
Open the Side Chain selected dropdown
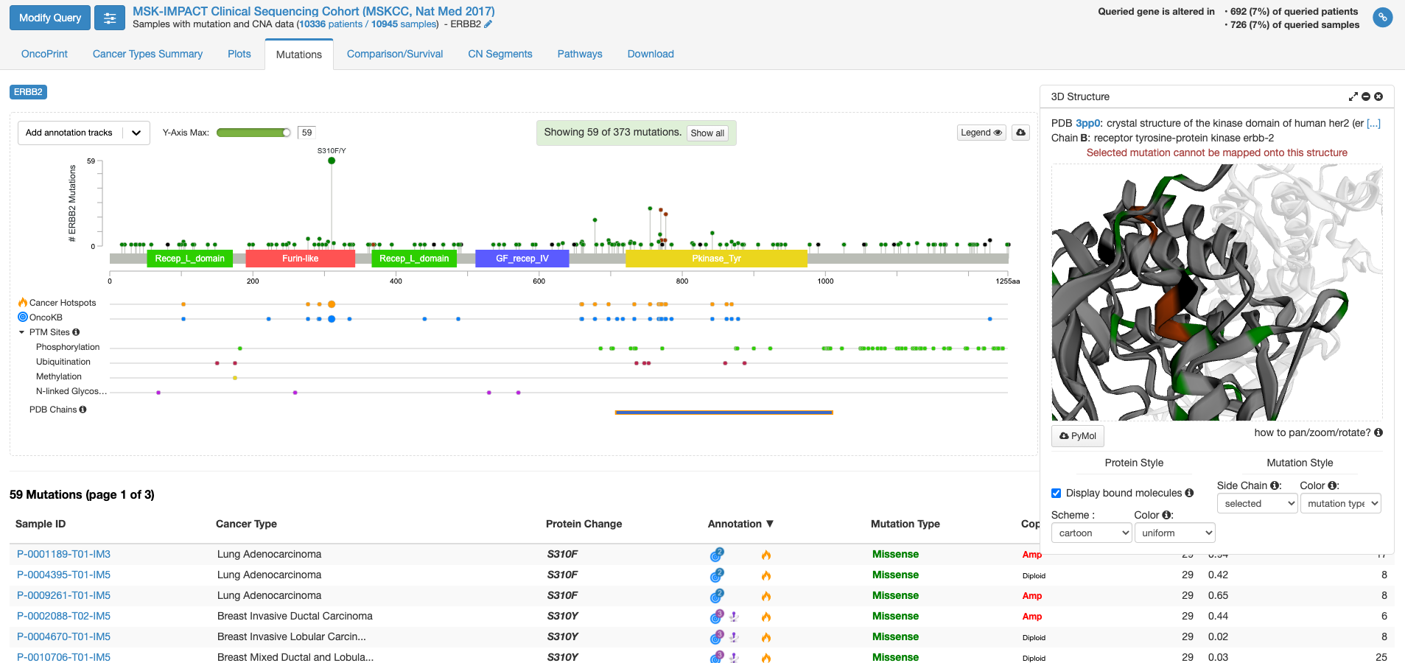point(1257,503)
